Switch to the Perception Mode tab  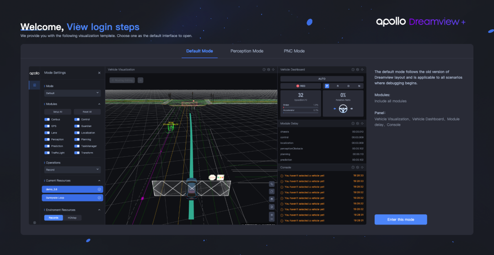247,51
